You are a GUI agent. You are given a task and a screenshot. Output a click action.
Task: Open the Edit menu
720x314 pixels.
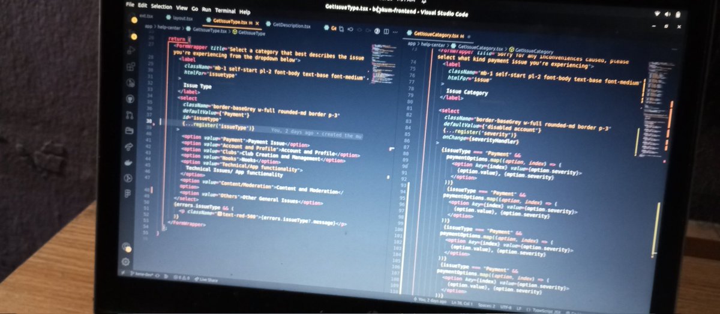click(143, 7)
